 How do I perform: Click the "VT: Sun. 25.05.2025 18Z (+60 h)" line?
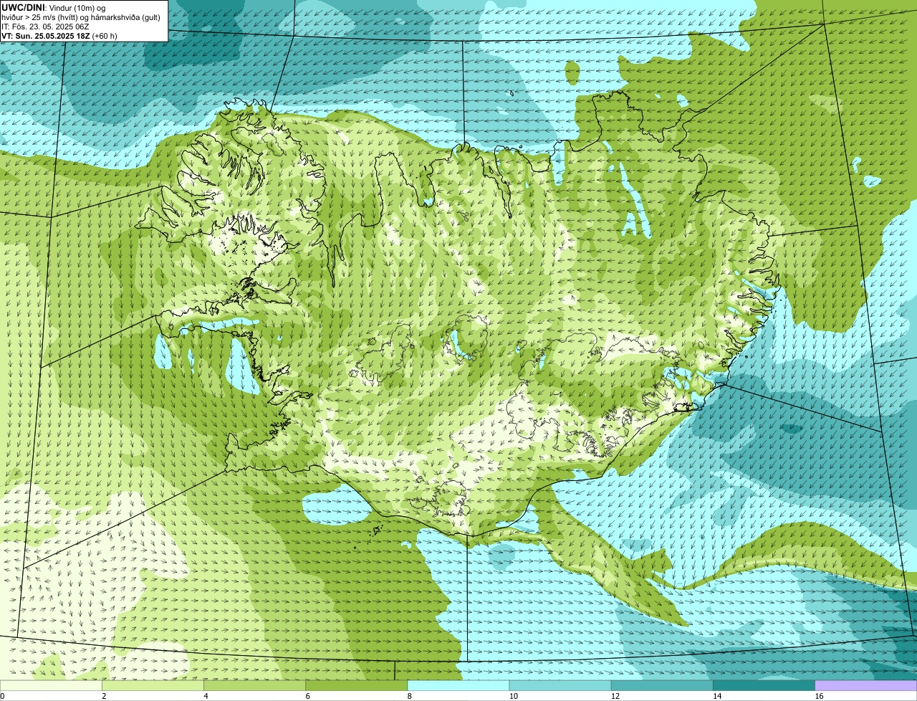(x=59, y=35)
